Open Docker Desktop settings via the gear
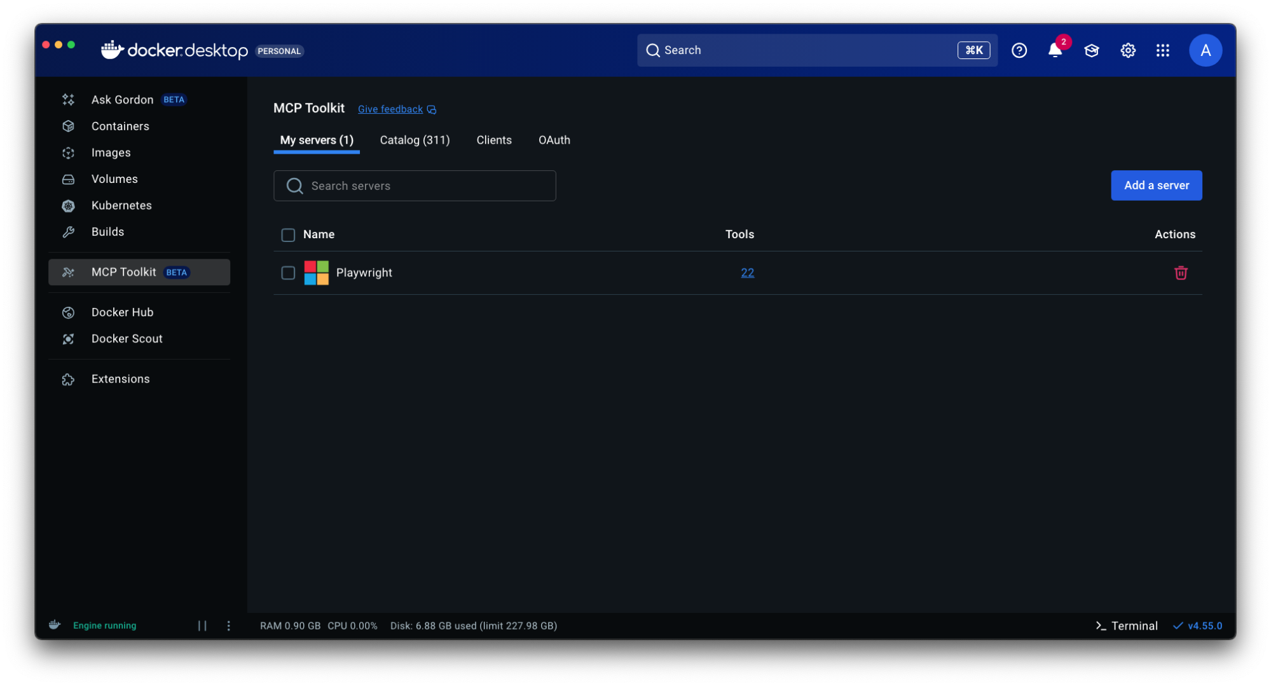The height and width of the screenshot is (686, 1271). [x=1128, y=50]
